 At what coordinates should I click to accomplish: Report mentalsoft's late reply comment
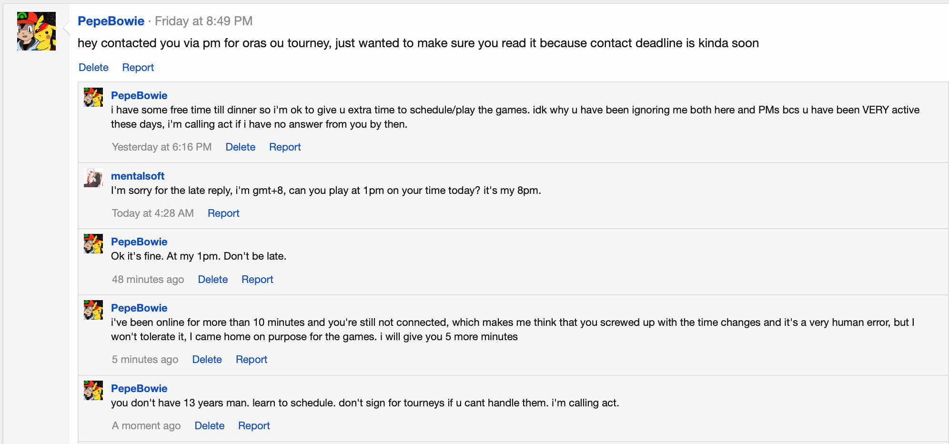click(223, 213)
